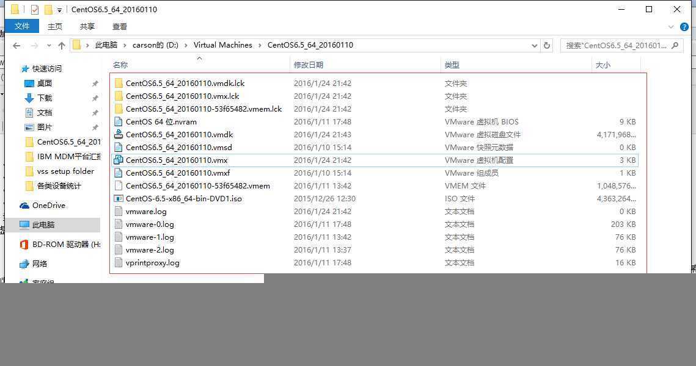696x366 pixels.
Task: Select BD-ROM 驱动器 in navigation pane
Action: click(66, 244)
